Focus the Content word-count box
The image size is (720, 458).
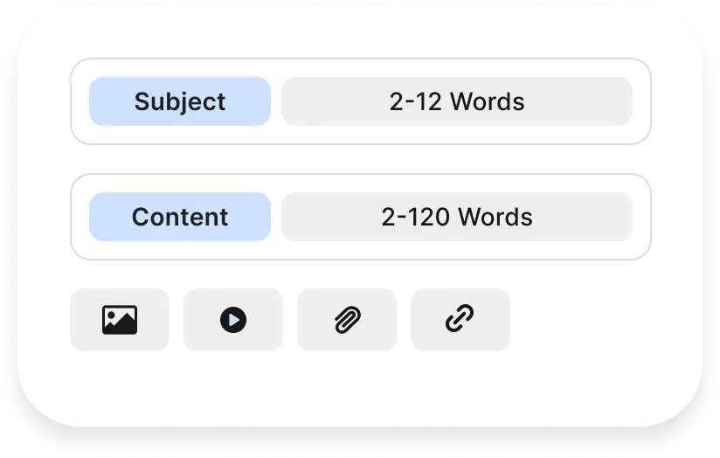pos(457,217)
